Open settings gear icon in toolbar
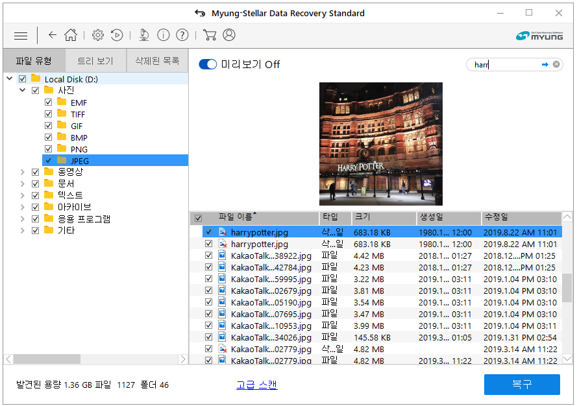Screen dimensions: 577x406 98,35
